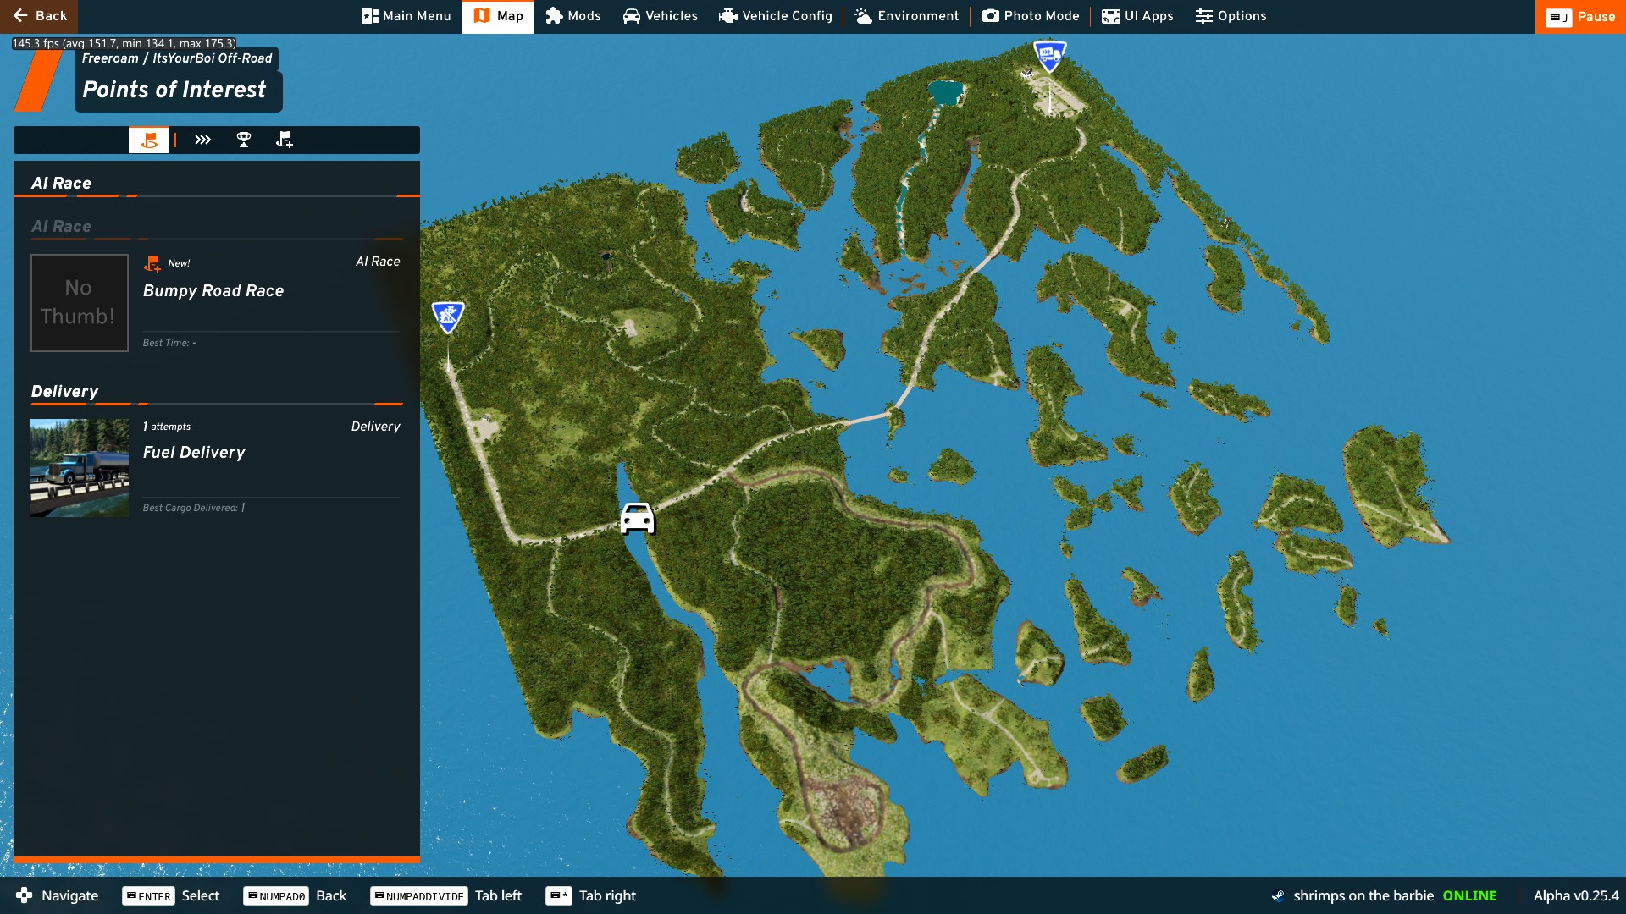
Task: Switch to Photo Mode
Action: [1031, 16]
